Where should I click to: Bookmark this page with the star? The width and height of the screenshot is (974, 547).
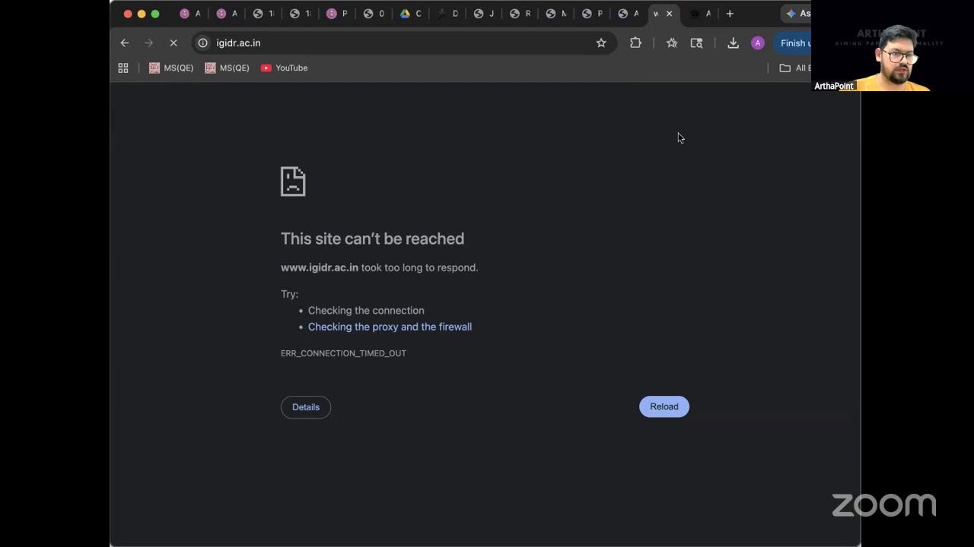(601, 43)
